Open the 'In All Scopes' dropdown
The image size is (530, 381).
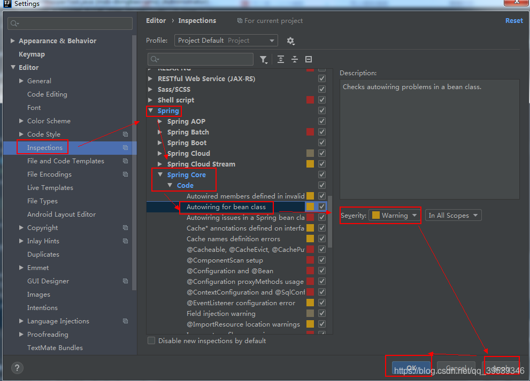click(x=453, y=215)
